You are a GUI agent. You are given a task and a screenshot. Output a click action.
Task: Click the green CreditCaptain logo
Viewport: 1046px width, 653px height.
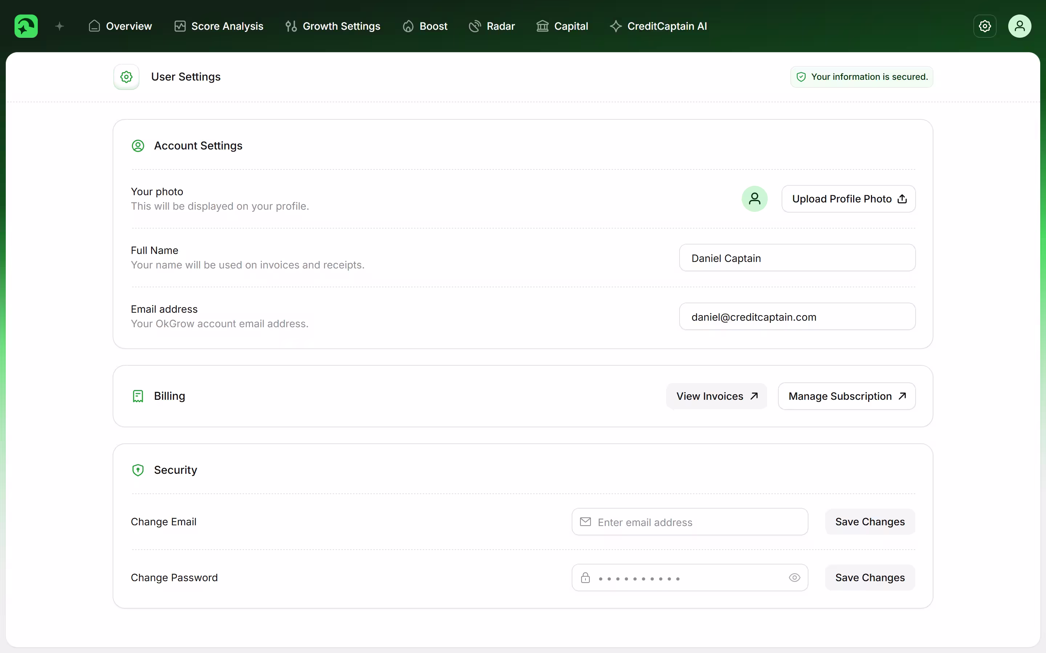click(26, 26)
